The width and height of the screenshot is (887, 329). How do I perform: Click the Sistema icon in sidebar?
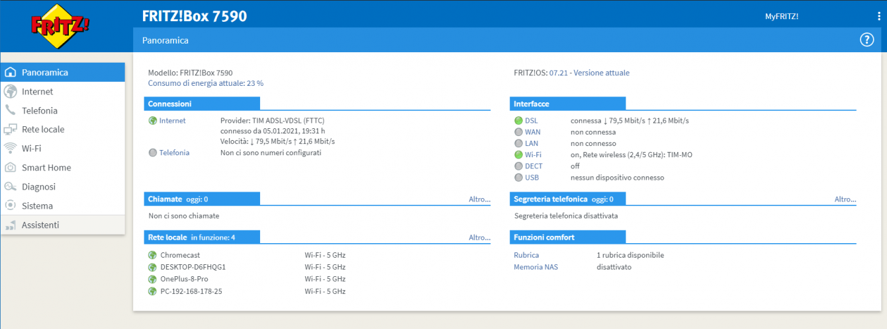[x=10, y=205]
